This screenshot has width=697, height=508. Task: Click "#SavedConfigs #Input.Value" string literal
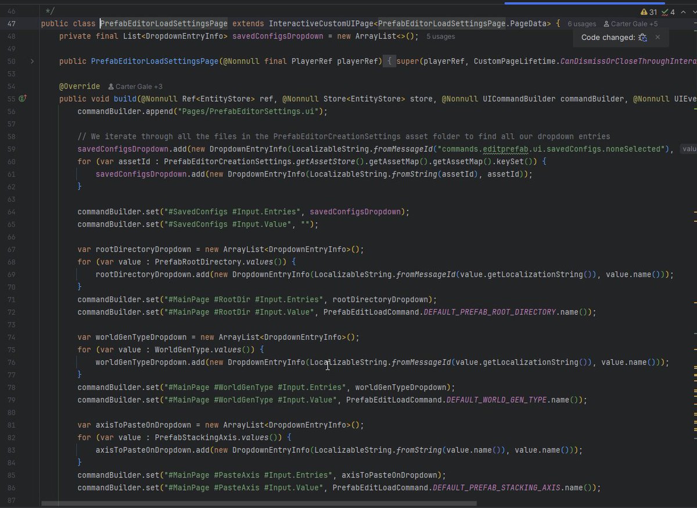(x=229, y=224)
